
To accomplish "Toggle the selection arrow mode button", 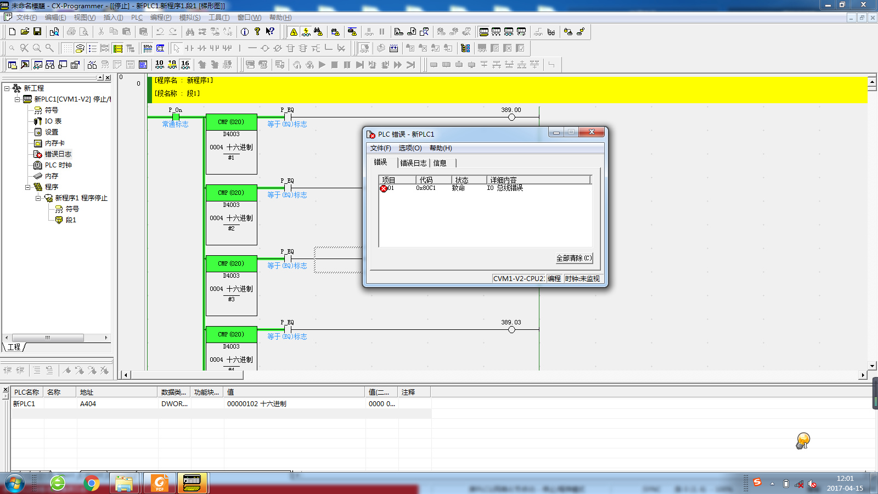I will click(176, 48).
